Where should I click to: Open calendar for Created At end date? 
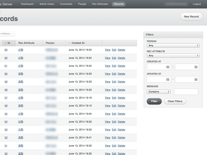[196, 67]
